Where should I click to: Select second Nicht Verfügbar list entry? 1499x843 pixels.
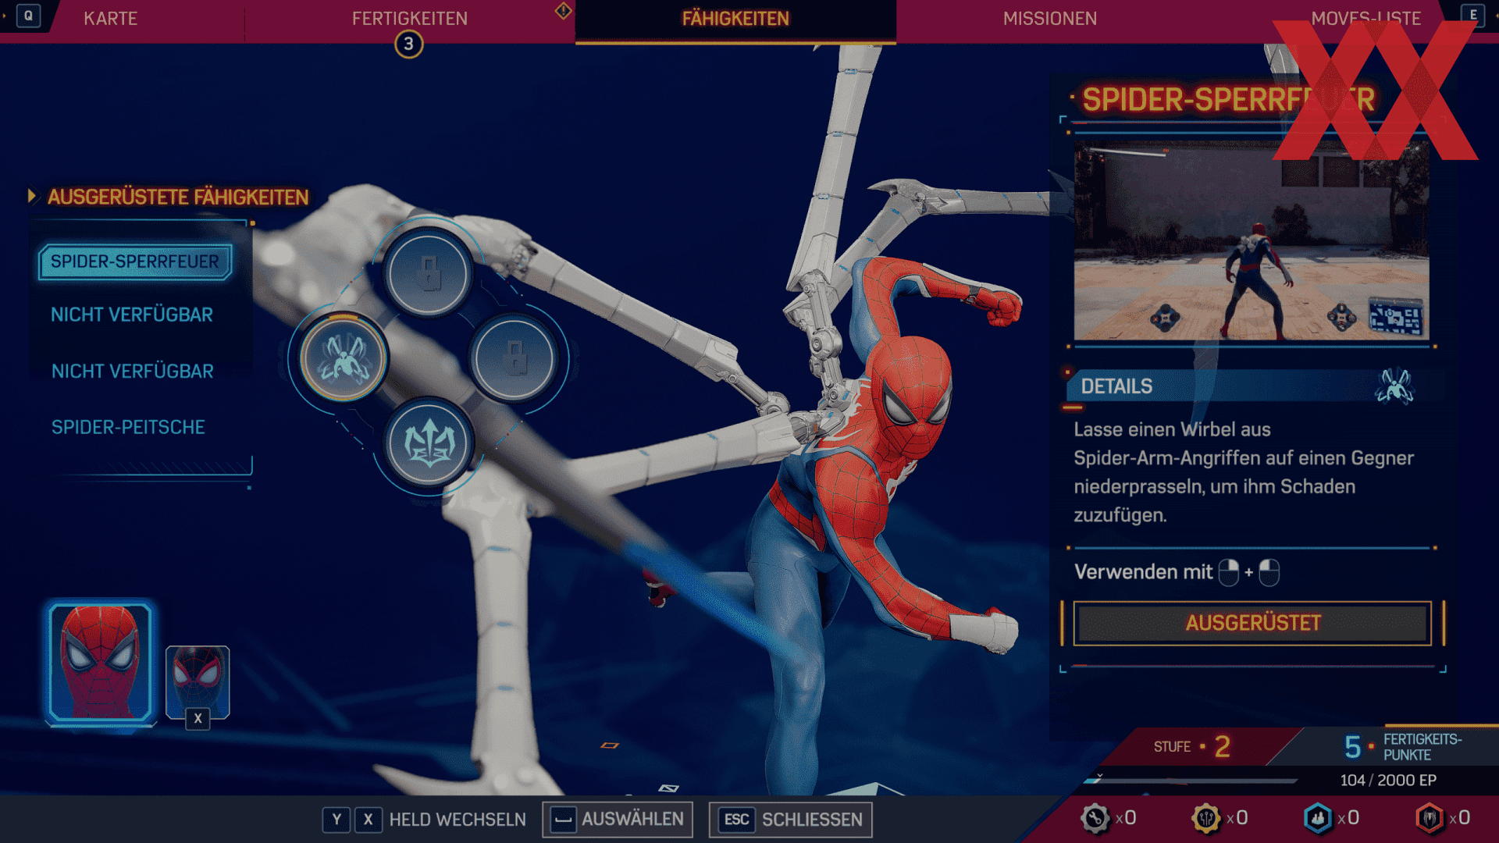(x=132, y=371)
